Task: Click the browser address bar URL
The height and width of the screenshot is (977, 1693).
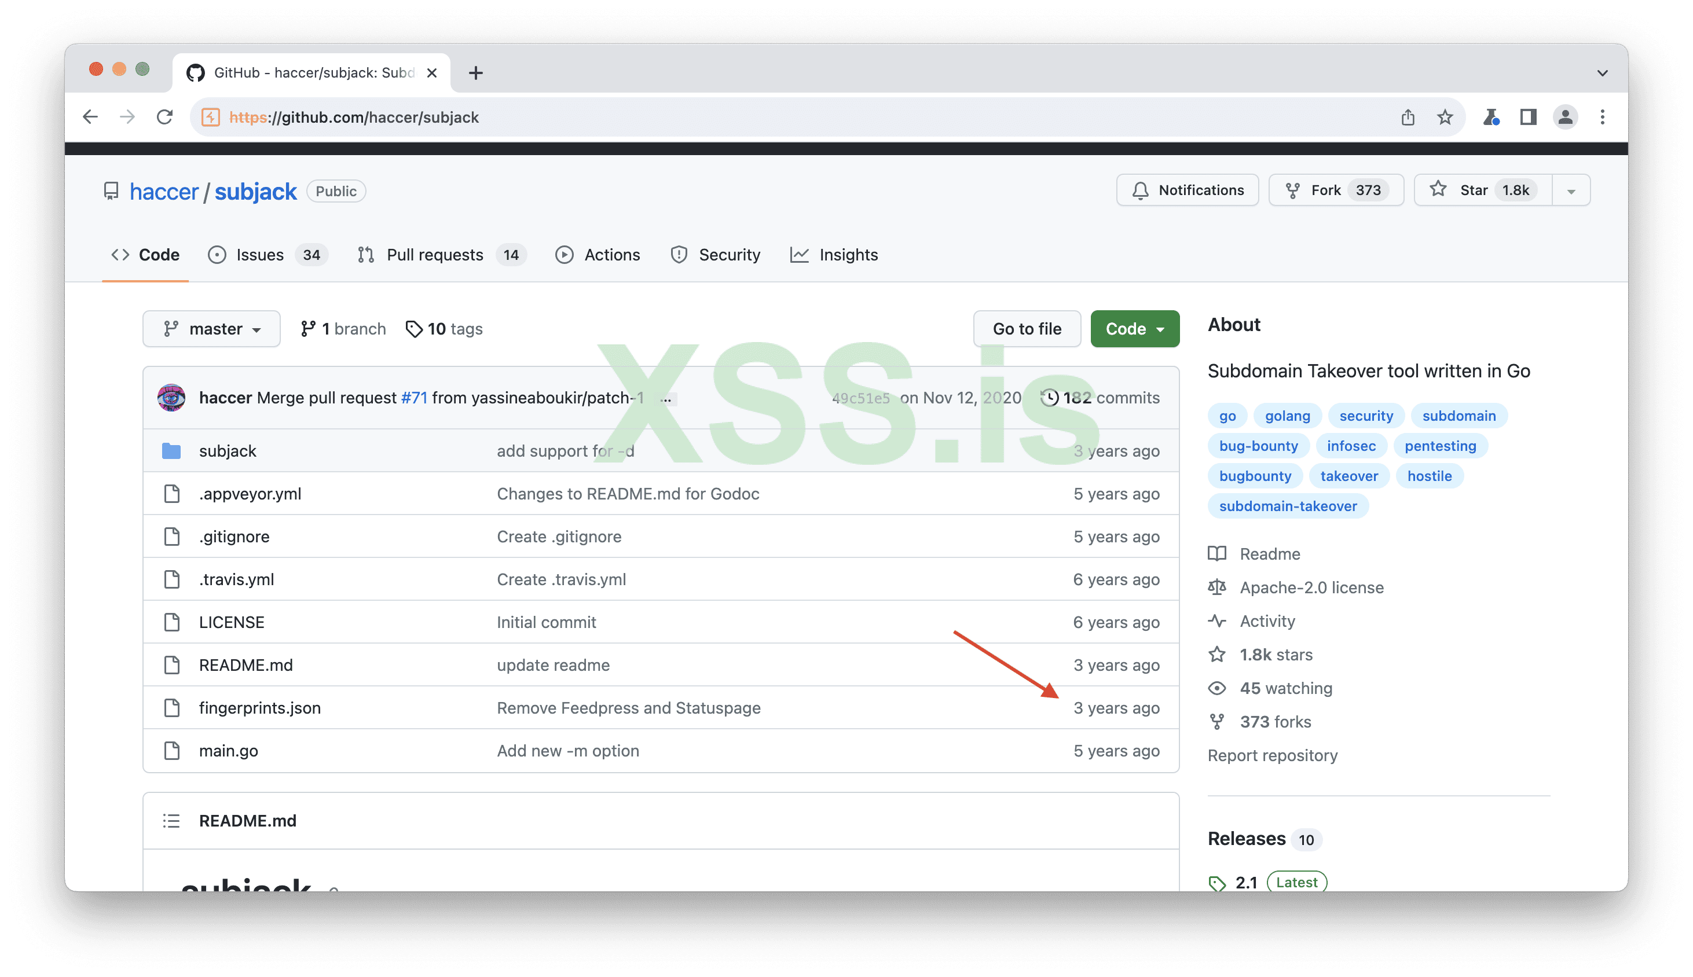Action: pyautogui.click(x=354, y=117)
